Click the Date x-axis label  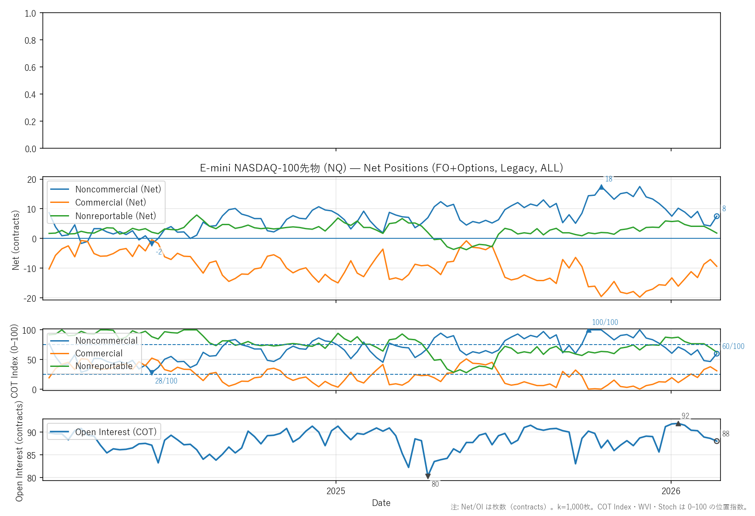click(381, 503)
